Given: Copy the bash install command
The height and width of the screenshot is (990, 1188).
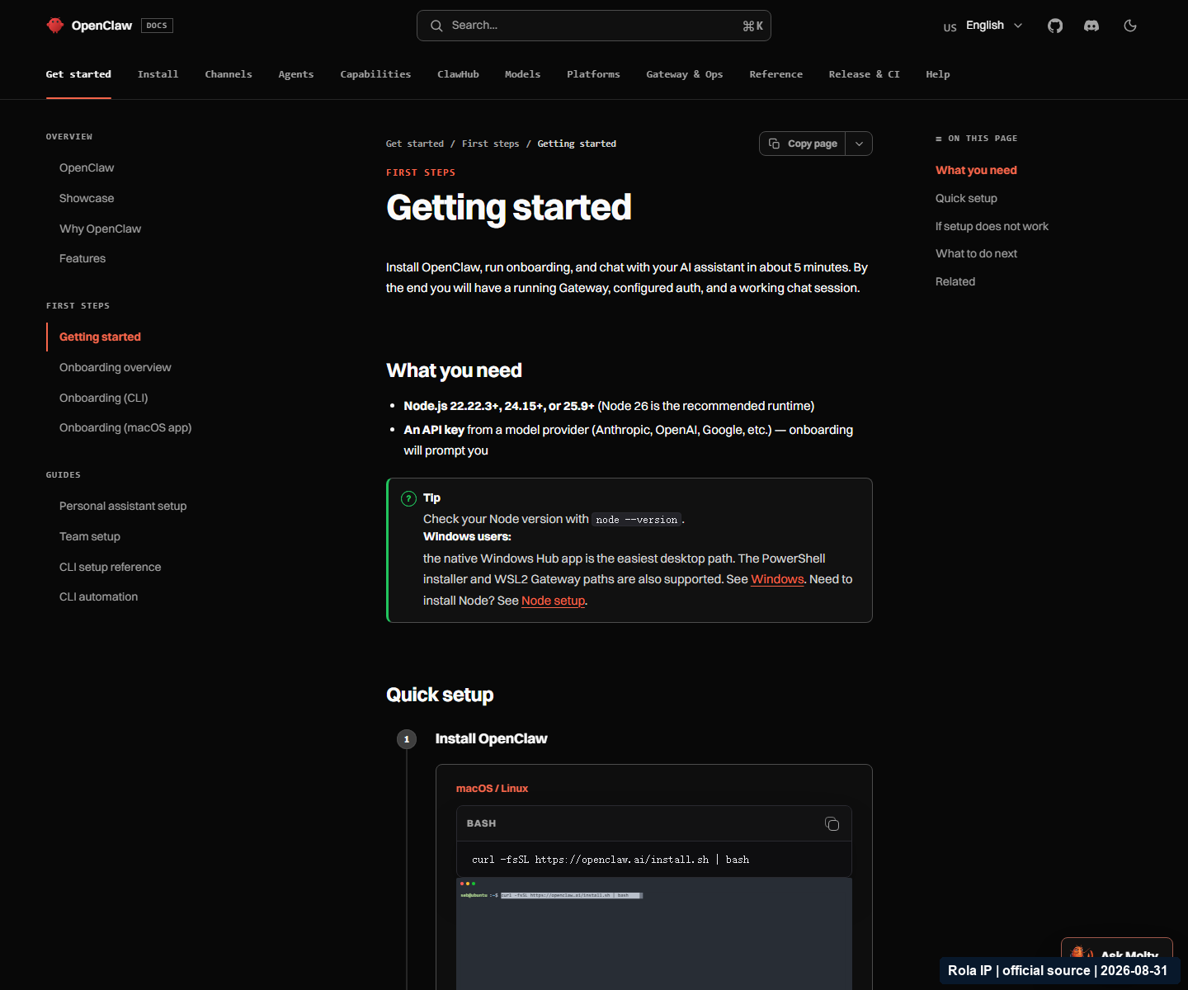Looking at the screenshot, I should (832, 823).
